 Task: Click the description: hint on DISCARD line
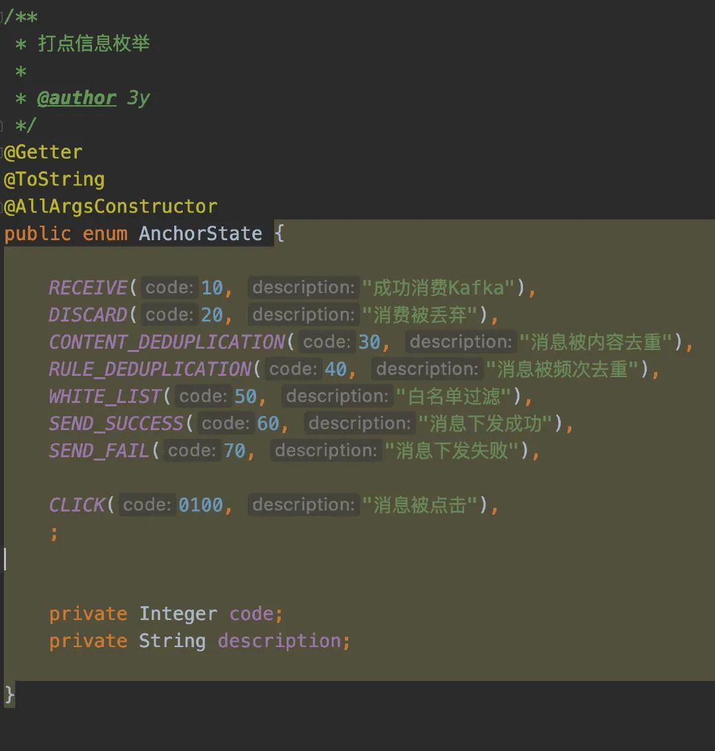[x=303, y=315]
